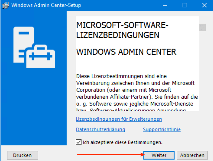The height and width of the screenshot is (161, 213).
Task: Click the license text scrollbar thumb
Action: tap(202, 27)
